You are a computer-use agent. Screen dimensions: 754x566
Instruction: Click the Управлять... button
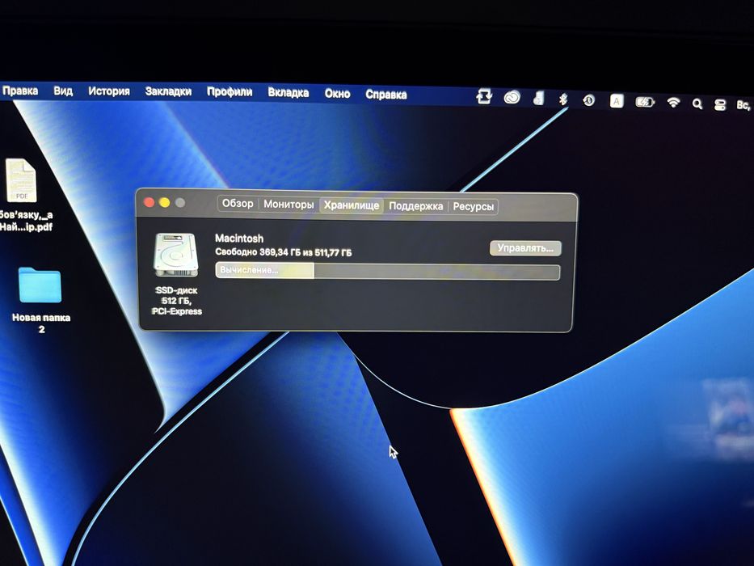(x=525, y=248)
